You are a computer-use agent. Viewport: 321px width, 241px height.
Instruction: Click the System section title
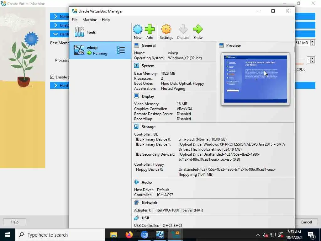tap(148, 66)
